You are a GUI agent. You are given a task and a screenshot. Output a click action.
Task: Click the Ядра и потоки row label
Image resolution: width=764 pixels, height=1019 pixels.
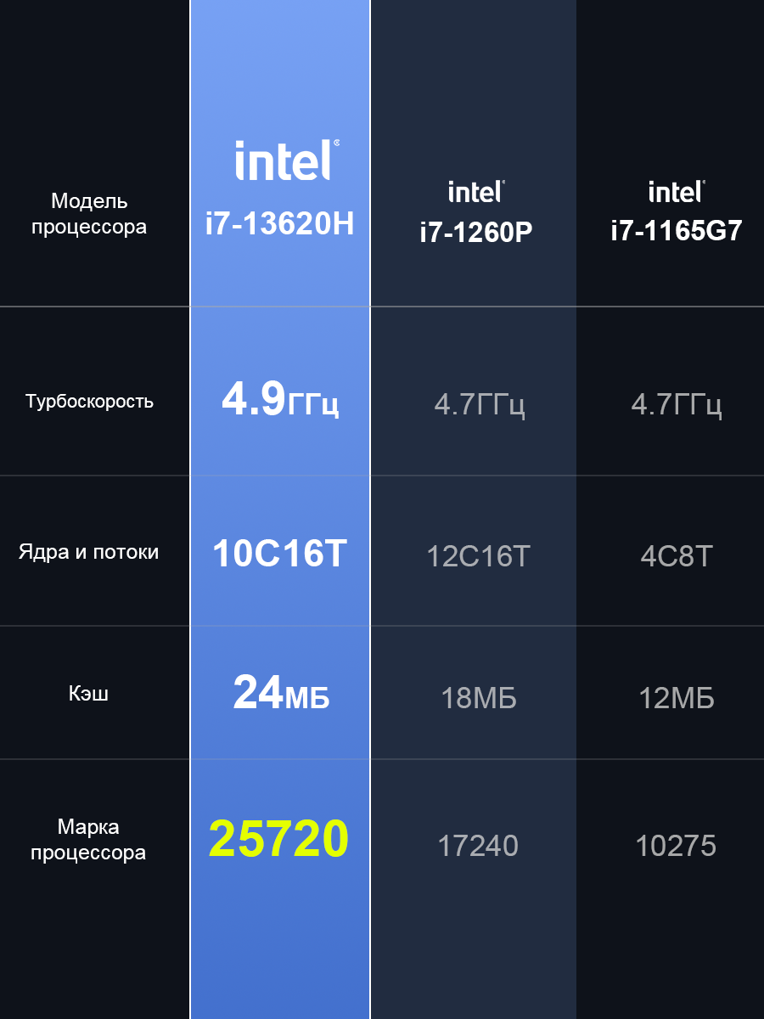coord(89,552)
